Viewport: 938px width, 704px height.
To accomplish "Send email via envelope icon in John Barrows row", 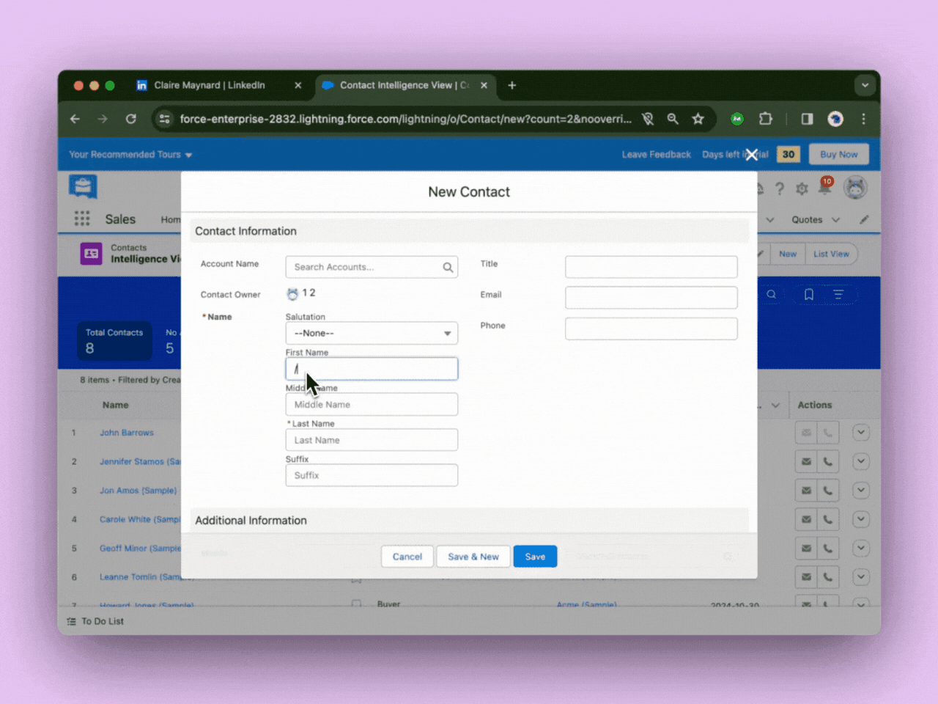I will [x=806, y=432].
